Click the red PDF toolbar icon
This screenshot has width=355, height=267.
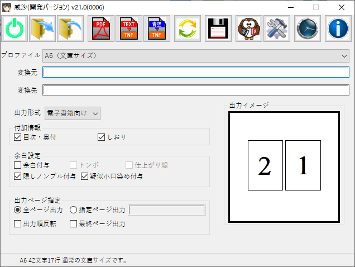tap(100, 28)
